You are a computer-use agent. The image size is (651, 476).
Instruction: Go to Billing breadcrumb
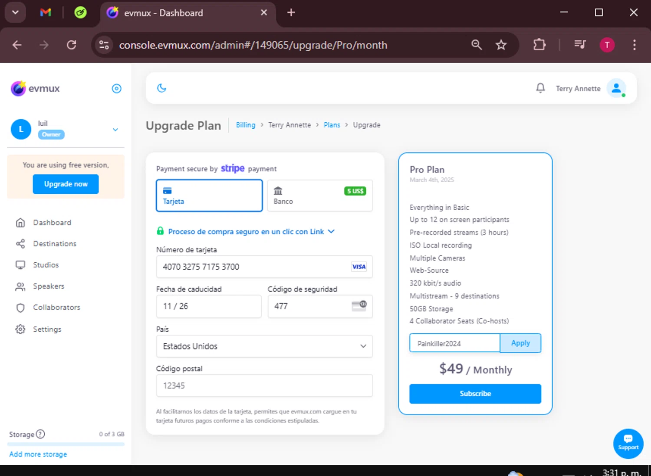click(x=246, y=125)
